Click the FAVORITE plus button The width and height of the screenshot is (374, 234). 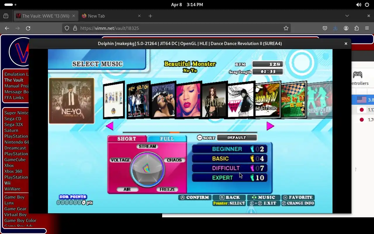tap(298, 197)
